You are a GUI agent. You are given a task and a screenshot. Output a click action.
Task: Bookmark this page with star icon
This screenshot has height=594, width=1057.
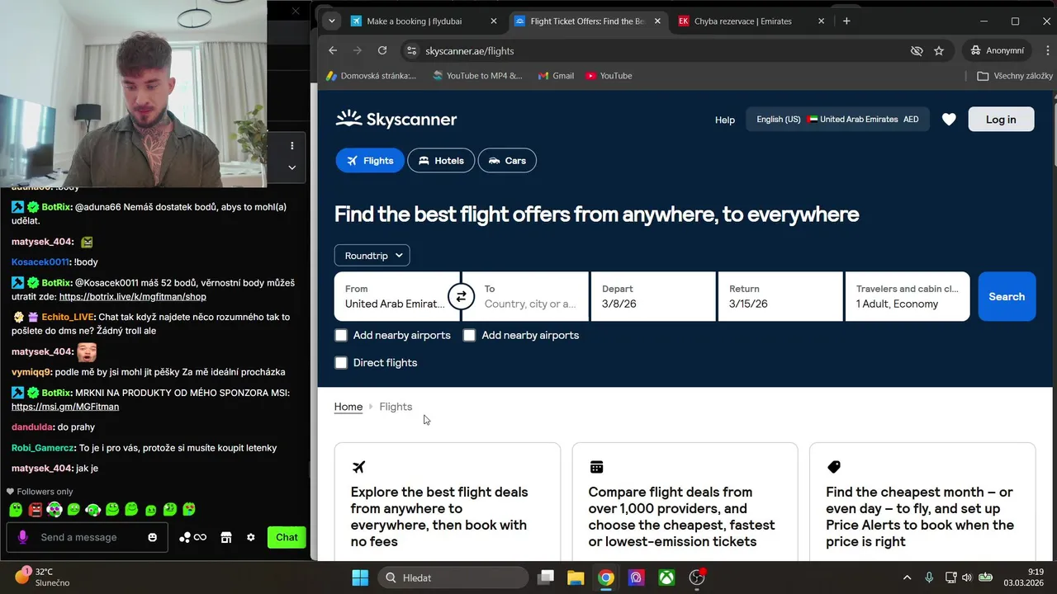tap(939, 50)
